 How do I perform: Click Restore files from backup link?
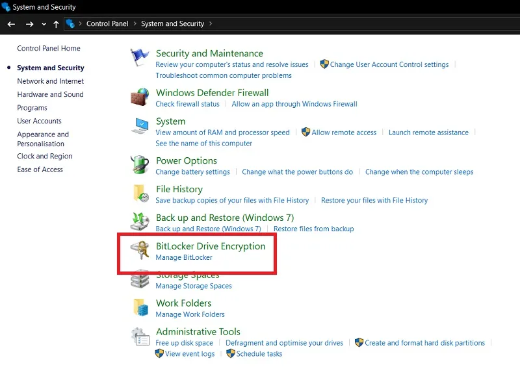pos(313,229)
